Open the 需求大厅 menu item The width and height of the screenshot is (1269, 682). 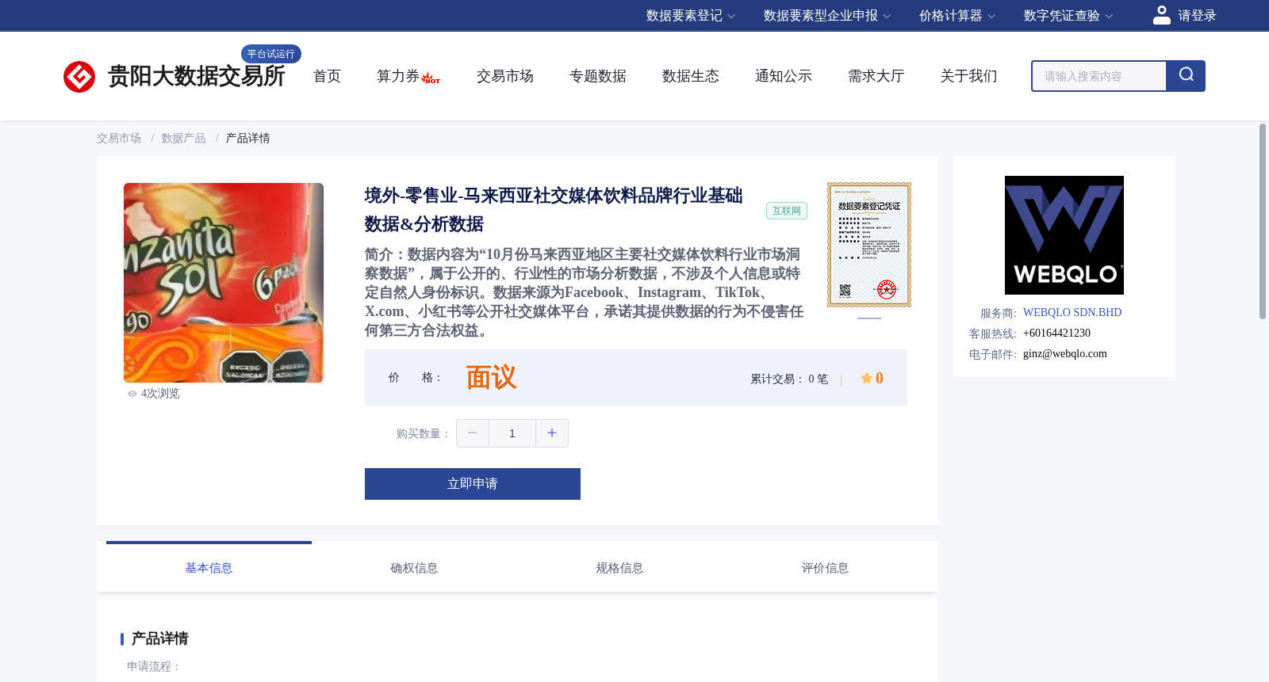(x=876, y=76)
